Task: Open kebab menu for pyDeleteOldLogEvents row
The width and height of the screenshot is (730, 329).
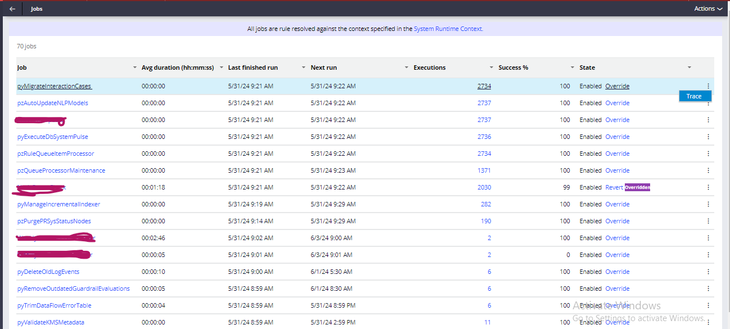Action: [x=708, y=272]
